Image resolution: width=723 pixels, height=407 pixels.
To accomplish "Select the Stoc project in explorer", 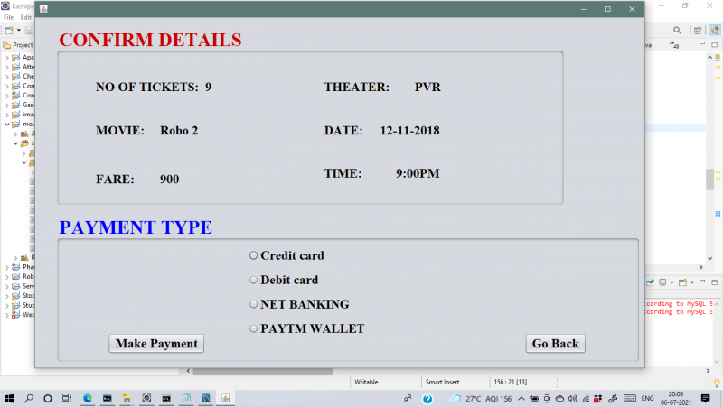I will [x=23, y=296].
